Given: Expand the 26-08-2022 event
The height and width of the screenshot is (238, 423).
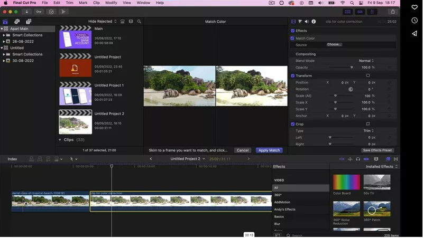Looking at the screenshot, I should coord(4,42).
